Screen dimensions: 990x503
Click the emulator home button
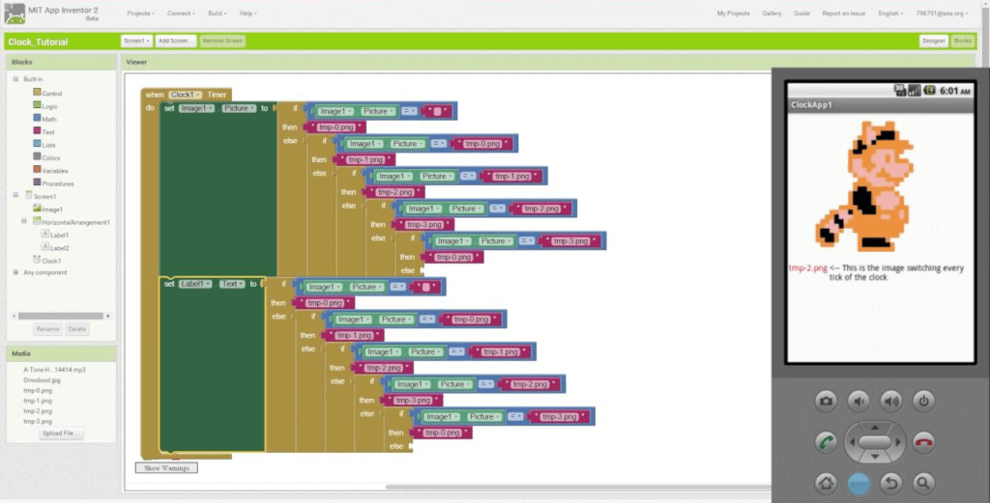(x=826, y=484)
